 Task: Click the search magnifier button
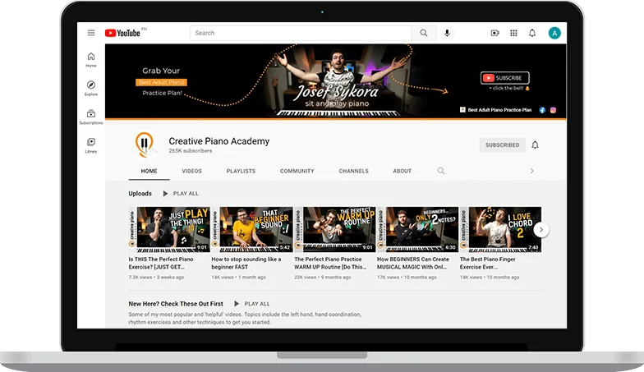point(424,33)
